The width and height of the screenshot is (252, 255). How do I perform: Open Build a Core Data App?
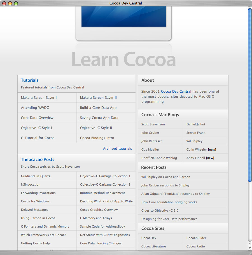click(98, 108)
